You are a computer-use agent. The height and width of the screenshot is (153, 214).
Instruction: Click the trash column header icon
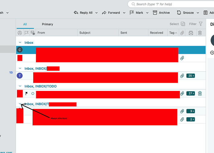click(200, 33)
